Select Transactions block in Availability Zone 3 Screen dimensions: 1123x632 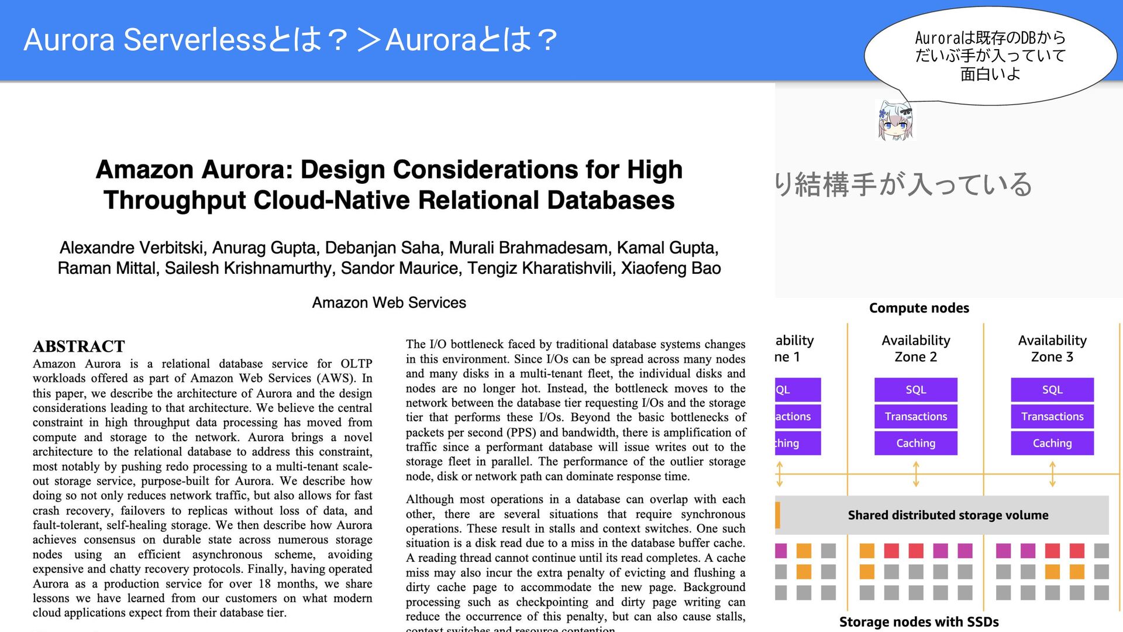[1052, 417]
